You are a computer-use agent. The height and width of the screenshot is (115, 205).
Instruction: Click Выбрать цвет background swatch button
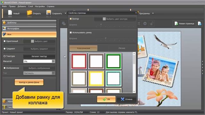(39, 41)
